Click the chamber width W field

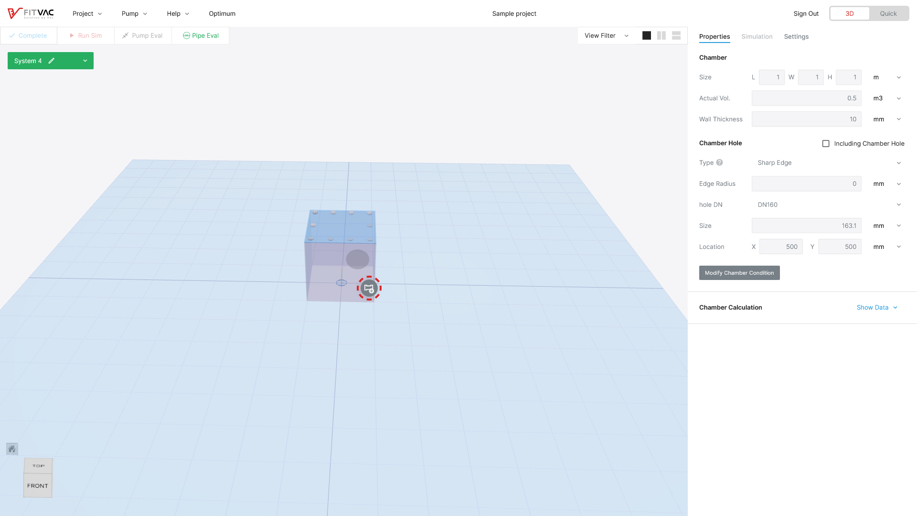pos(810,77)
